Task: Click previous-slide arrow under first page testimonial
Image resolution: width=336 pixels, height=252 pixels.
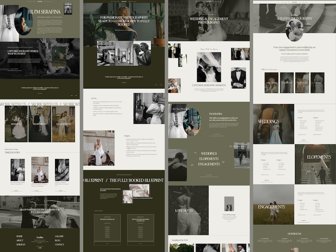Action: point(72,96)
